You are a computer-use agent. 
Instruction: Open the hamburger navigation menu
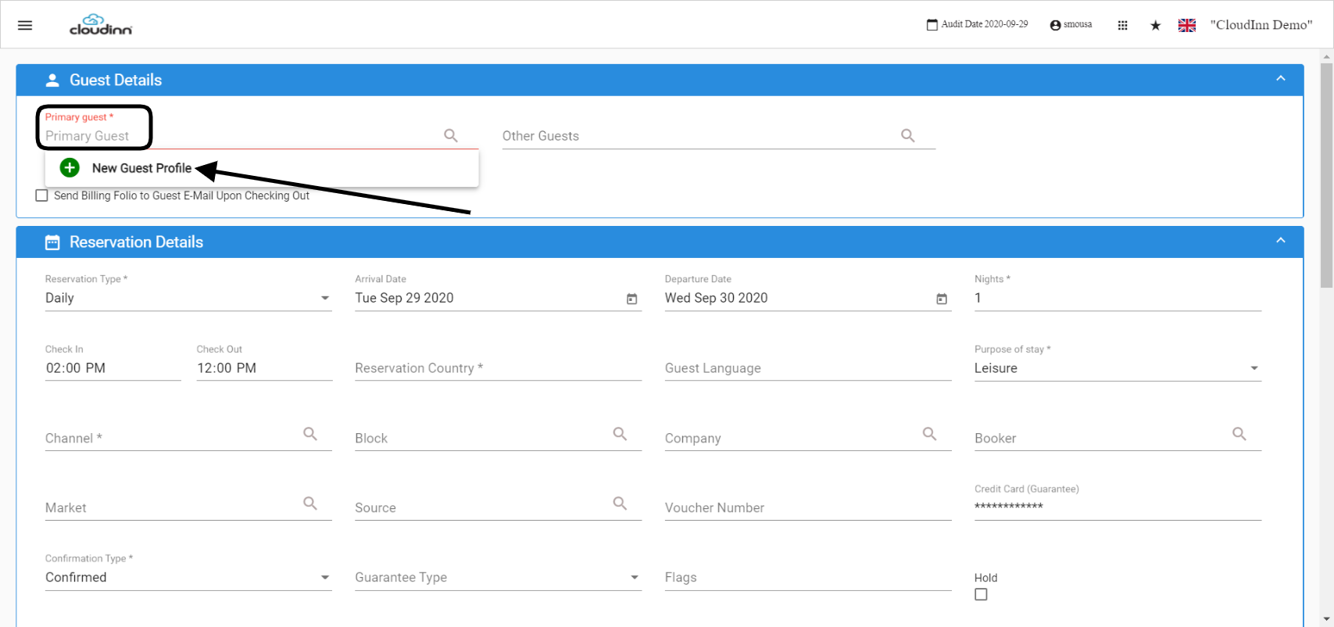[x=25, y=25]
